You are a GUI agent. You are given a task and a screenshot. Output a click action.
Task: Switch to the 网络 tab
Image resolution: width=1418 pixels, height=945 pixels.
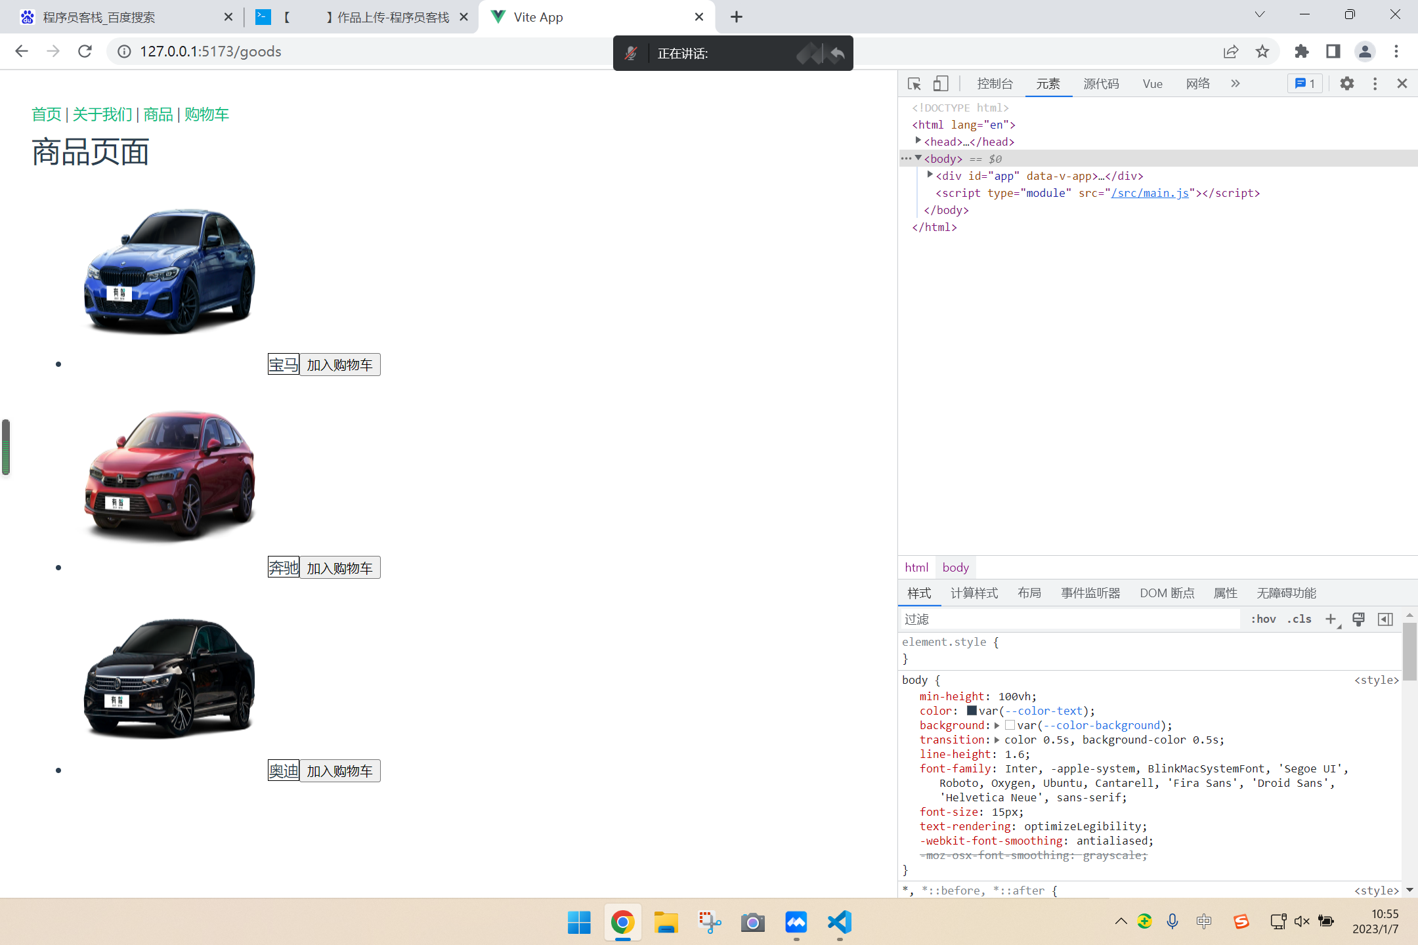(x=1197, y=84)
